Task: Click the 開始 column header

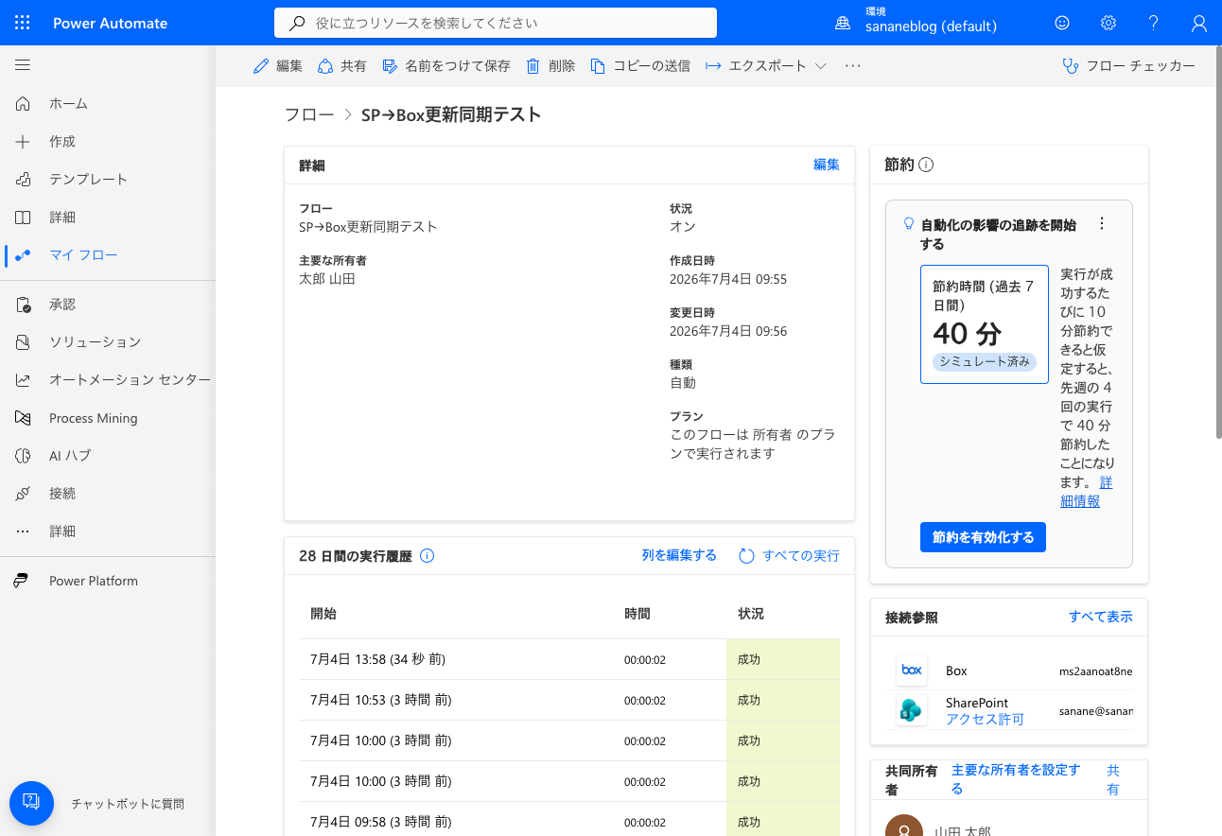Action: 323,614
